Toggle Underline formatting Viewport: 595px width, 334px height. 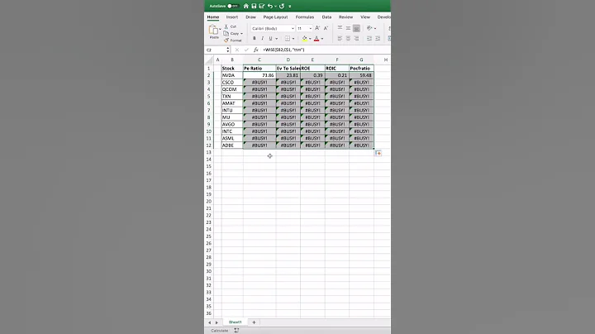(270, 38)
